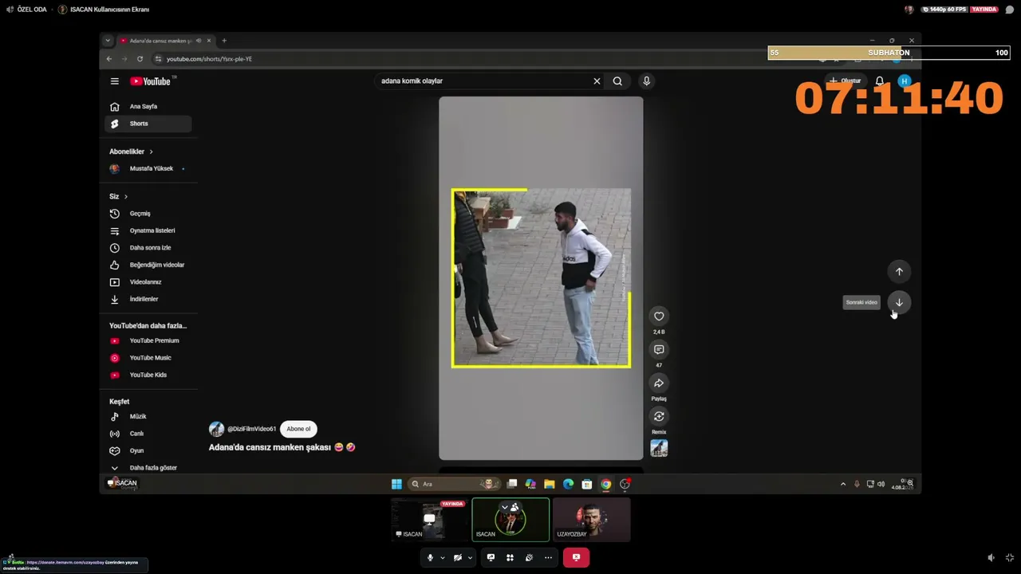Go to the previous video arrow
The width and height of the screenshot is (1021, 574).
tap(899, 272)
